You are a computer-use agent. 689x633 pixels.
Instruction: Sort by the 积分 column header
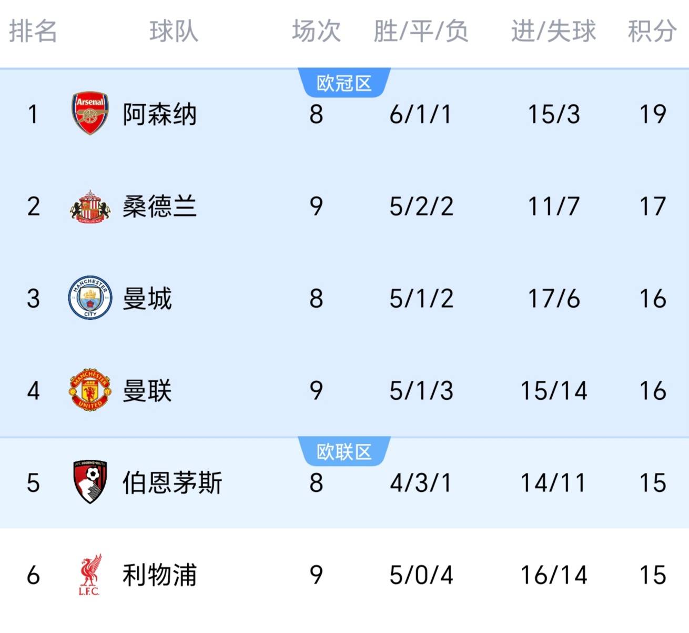click(652, 31)
